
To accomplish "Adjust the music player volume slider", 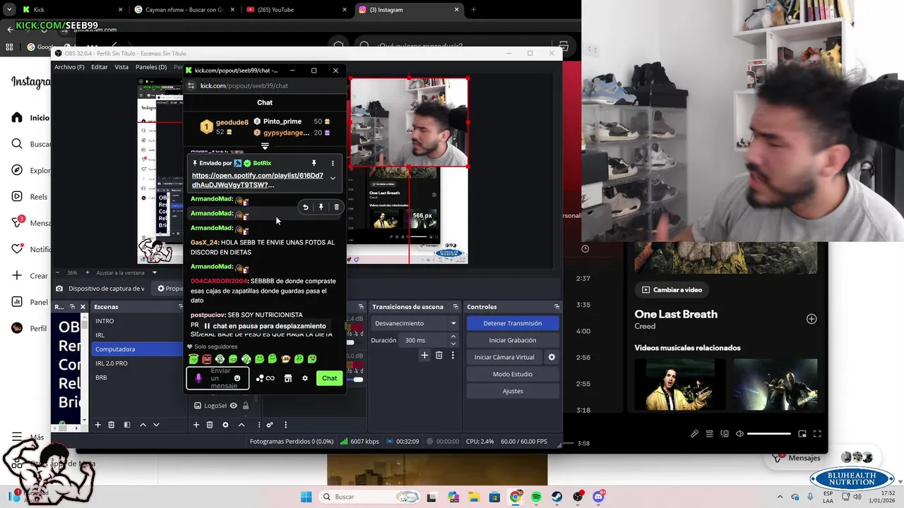I will [768, 434].
